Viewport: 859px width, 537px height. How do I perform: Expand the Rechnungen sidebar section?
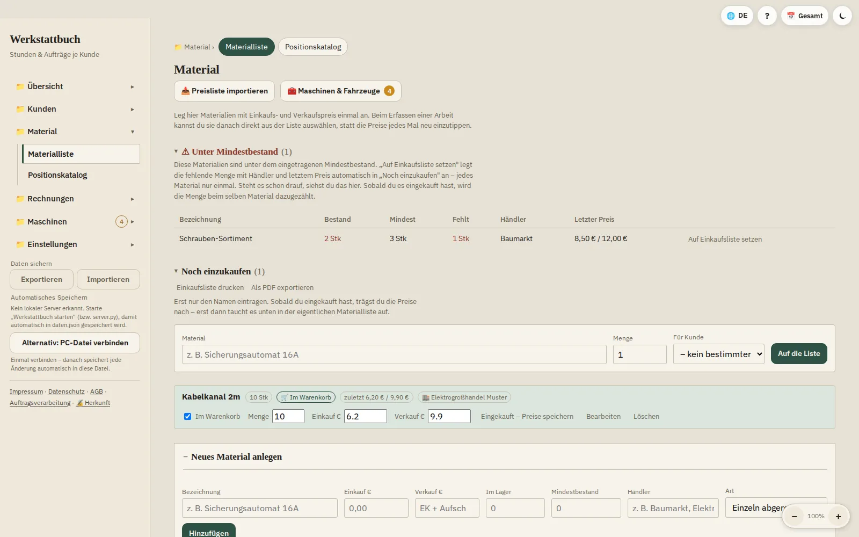(x=75, y=199)
